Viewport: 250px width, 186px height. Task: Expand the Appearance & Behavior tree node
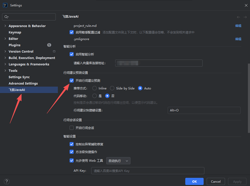pyautogui.click(x=5, y=26)
